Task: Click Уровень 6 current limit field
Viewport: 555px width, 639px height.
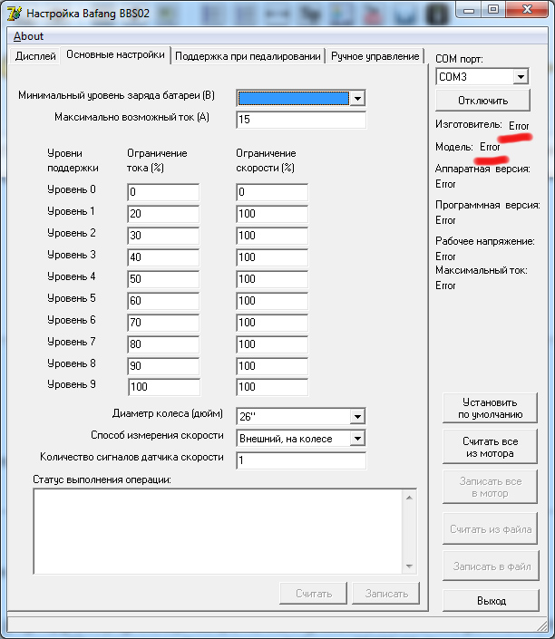Action: (163, 323)
